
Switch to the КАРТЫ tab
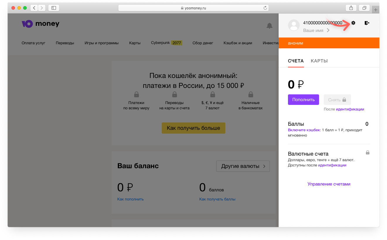(319, 61)
